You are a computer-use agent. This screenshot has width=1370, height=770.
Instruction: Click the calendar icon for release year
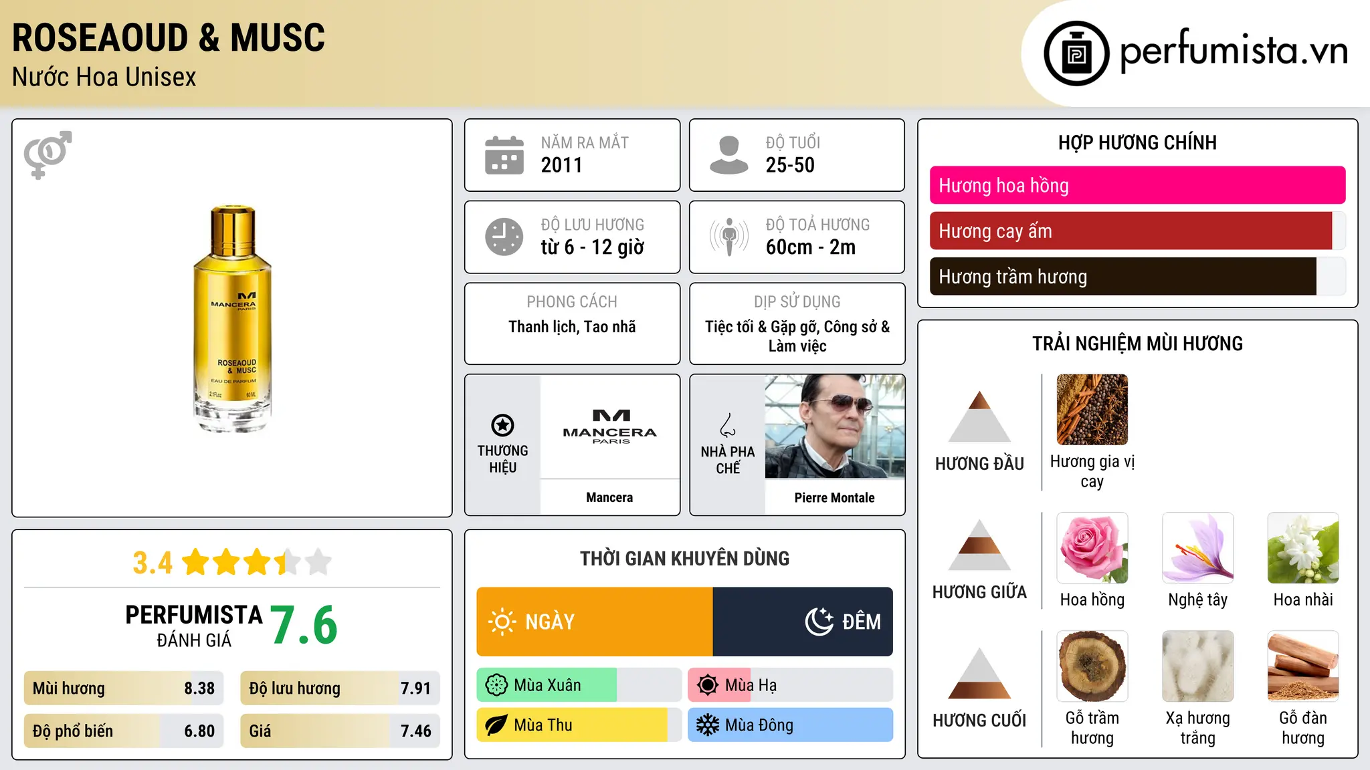coord(504,155)
